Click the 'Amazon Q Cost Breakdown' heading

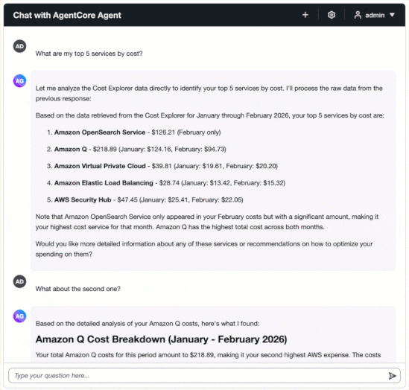point(161,339)
